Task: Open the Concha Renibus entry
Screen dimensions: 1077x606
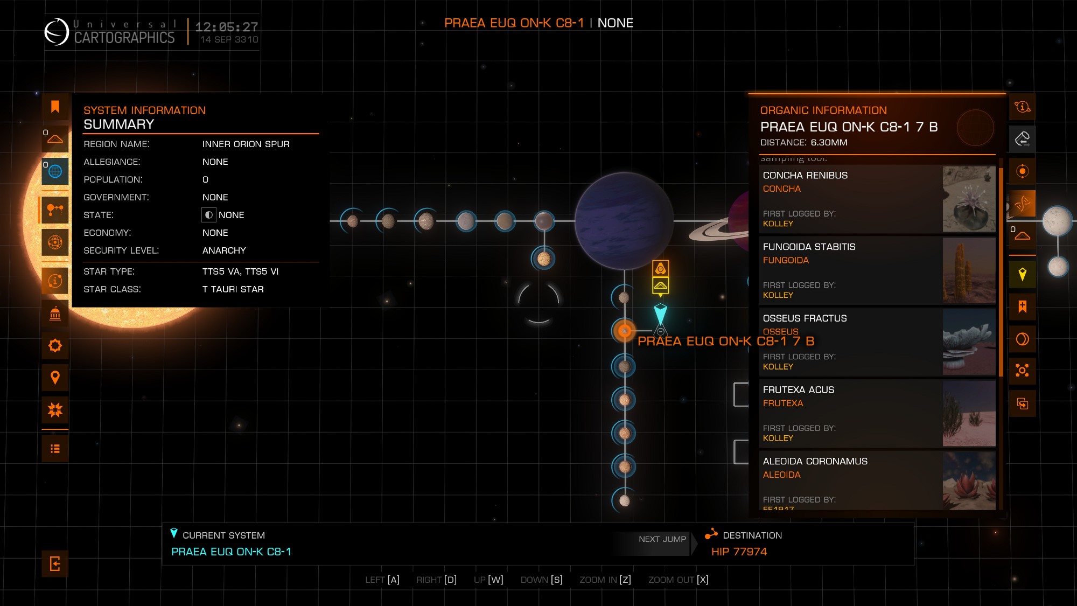Action: (877, 199)
